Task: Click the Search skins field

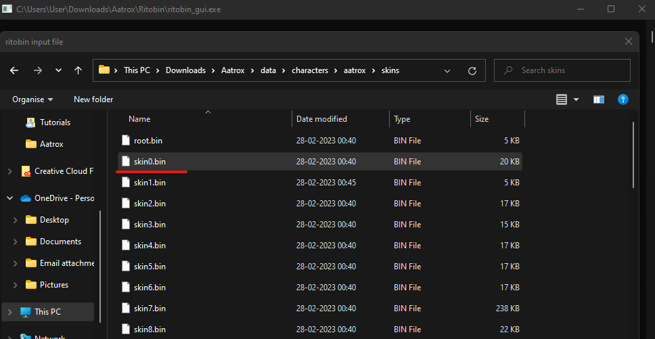Action: click(562, 70)
